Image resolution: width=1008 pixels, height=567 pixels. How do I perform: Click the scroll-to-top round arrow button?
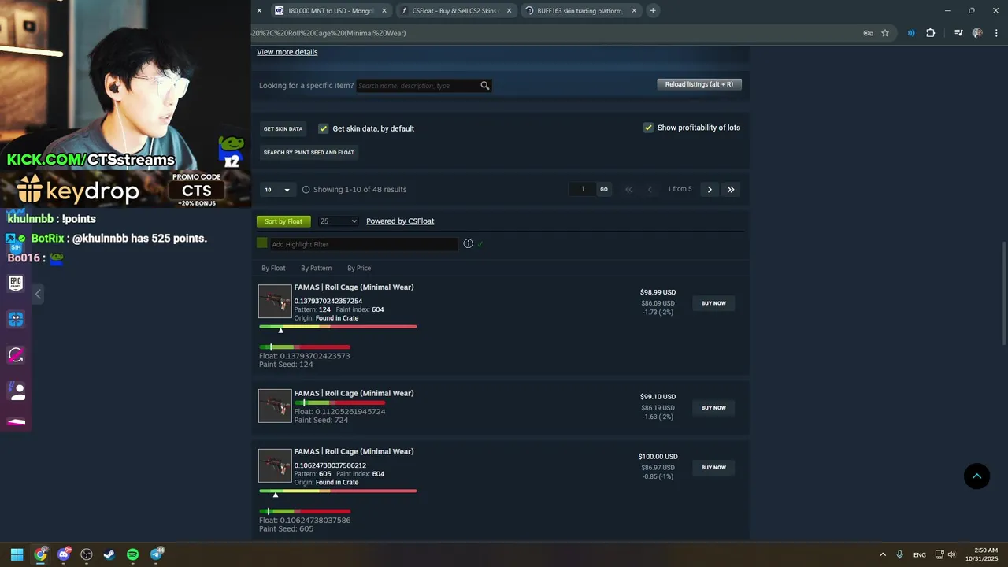click(976, 476)
